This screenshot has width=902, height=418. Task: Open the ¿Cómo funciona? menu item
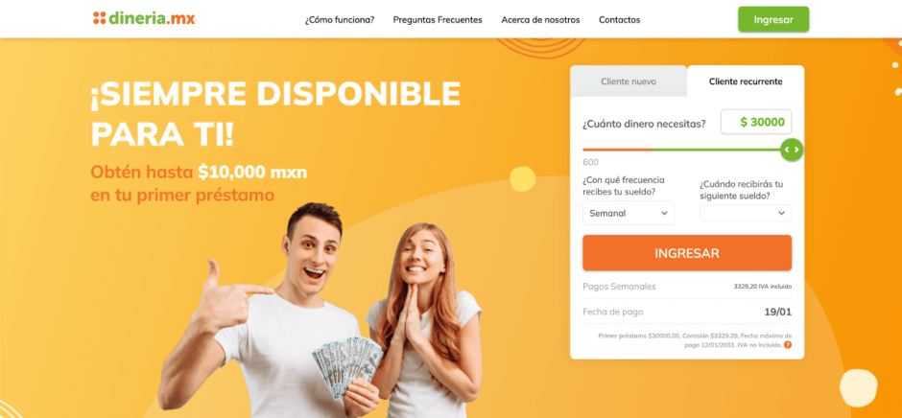(340, 19)
